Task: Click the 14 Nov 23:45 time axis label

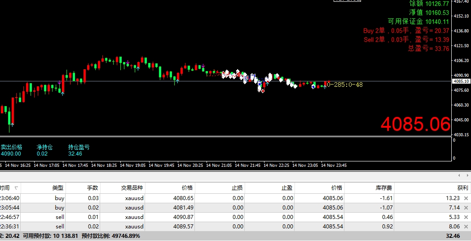Action: coord(334,165)
